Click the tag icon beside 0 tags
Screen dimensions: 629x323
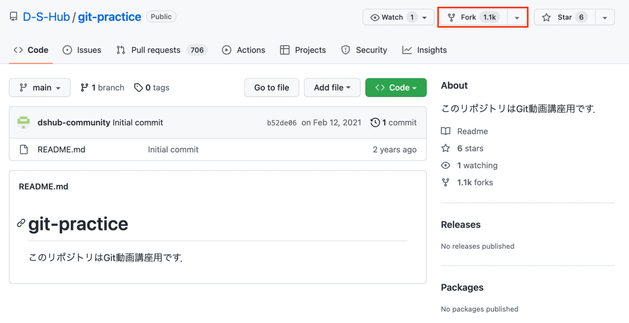coord(138,87)
